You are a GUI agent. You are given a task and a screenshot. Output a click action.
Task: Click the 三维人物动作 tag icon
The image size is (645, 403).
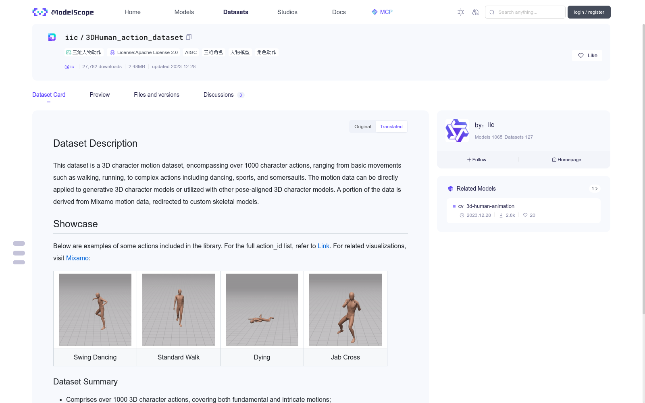coord(69,52)
